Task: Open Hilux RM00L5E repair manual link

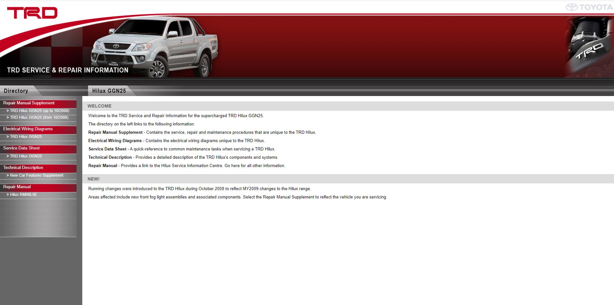Action: click(x=23, y=195)
